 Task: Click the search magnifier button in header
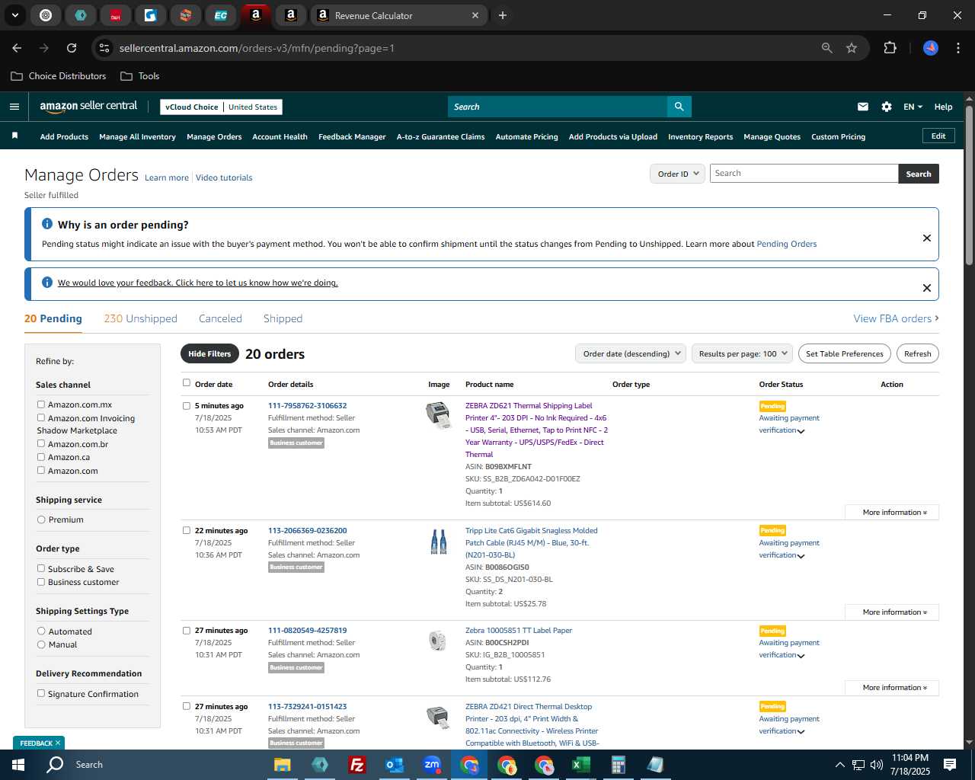click(679, 107)
